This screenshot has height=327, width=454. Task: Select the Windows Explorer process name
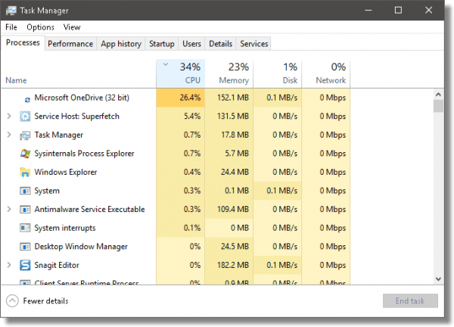pyautogui.click(x=66, y=172)
